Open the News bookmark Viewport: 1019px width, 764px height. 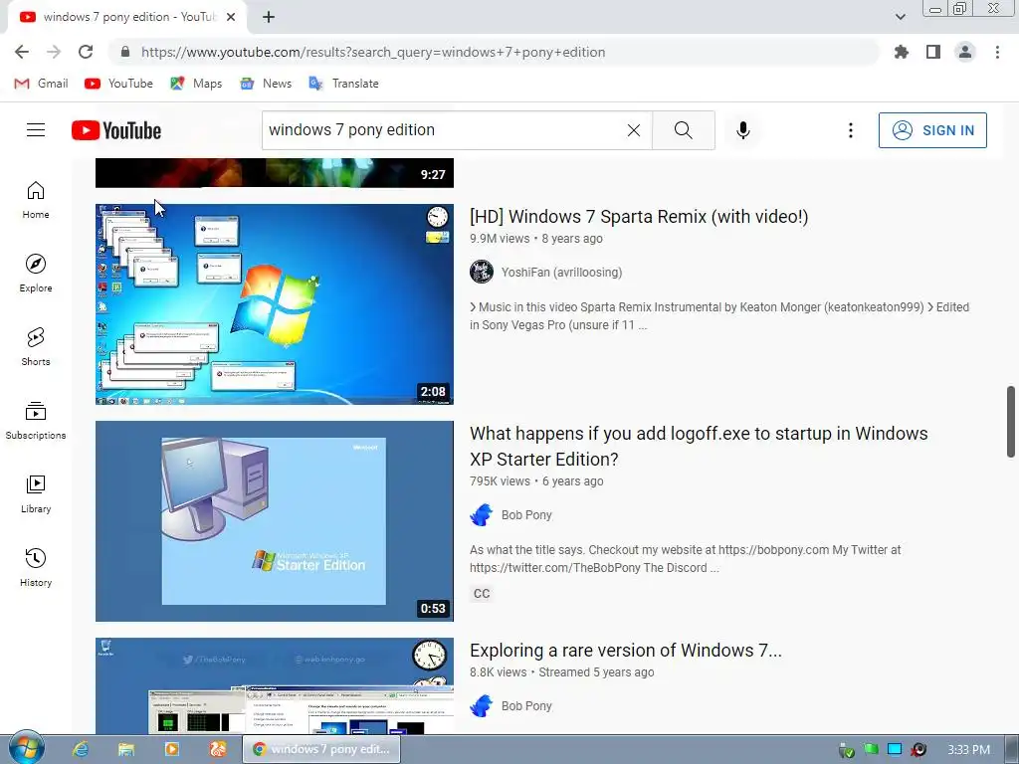(266, 84)
